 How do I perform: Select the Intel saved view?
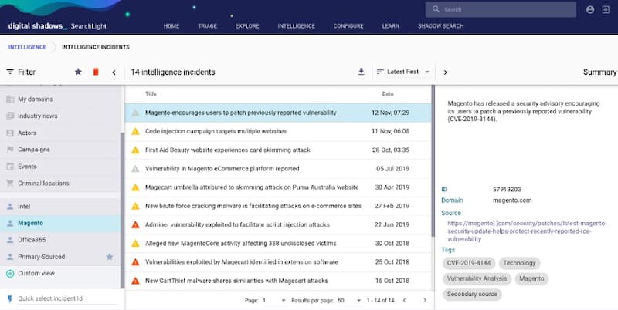click(x=60, y=206)
